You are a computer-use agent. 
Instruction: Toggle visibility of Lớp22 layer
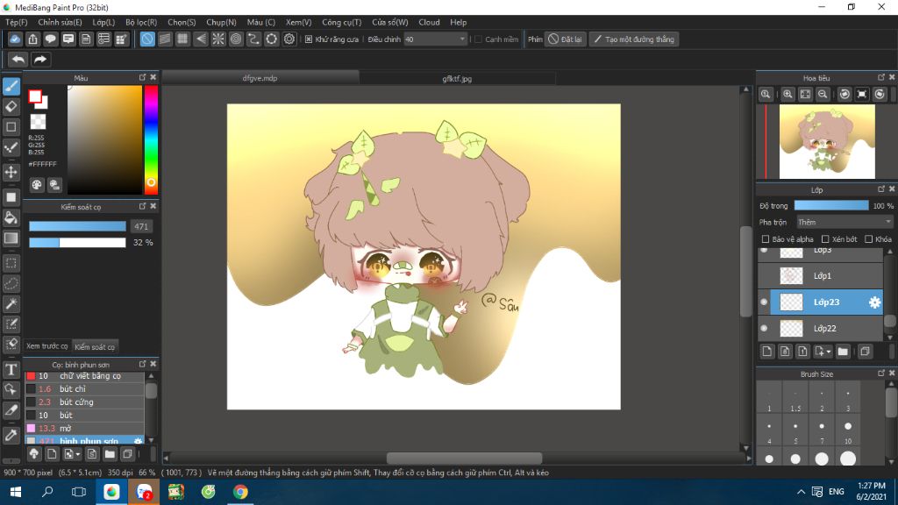[x=764, y=328]
